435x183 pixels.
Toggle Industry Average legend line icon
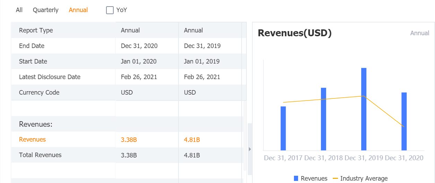tap(335, 179)
